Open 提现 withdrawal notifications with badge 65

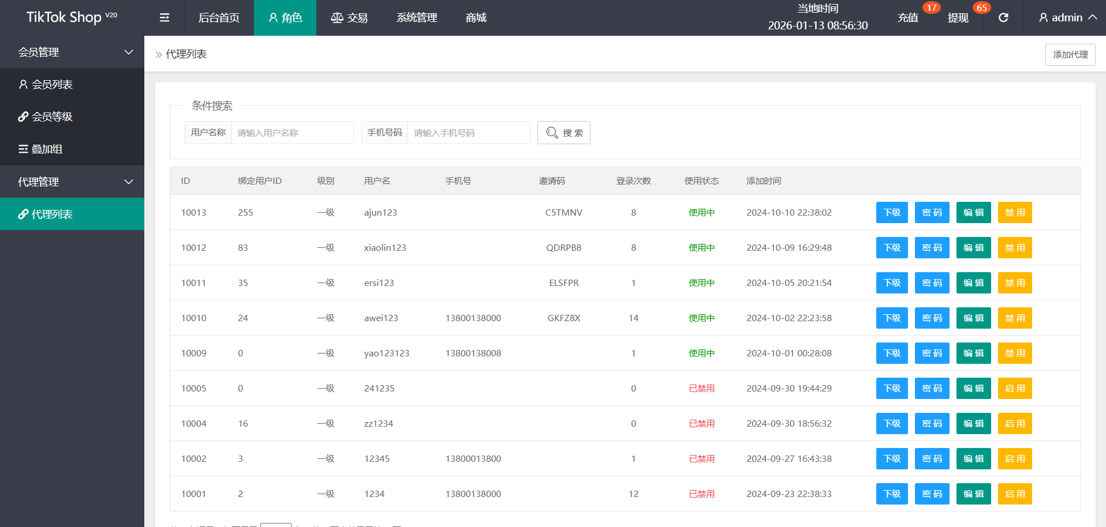[x=958, y=18]
